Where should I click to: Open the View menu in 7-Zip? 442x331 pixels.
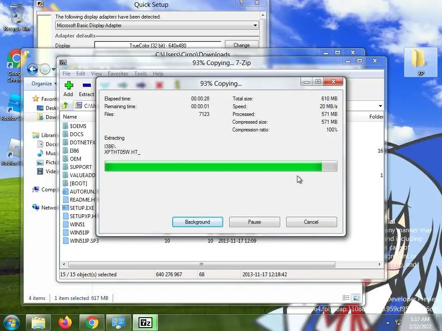[x=96, y=73]
